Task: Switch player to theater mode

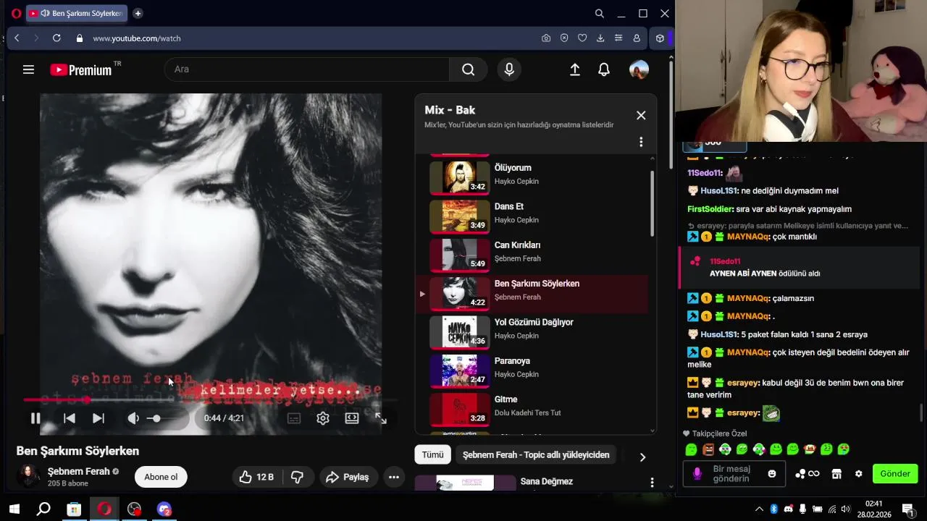Action: (x=352, y=418)
